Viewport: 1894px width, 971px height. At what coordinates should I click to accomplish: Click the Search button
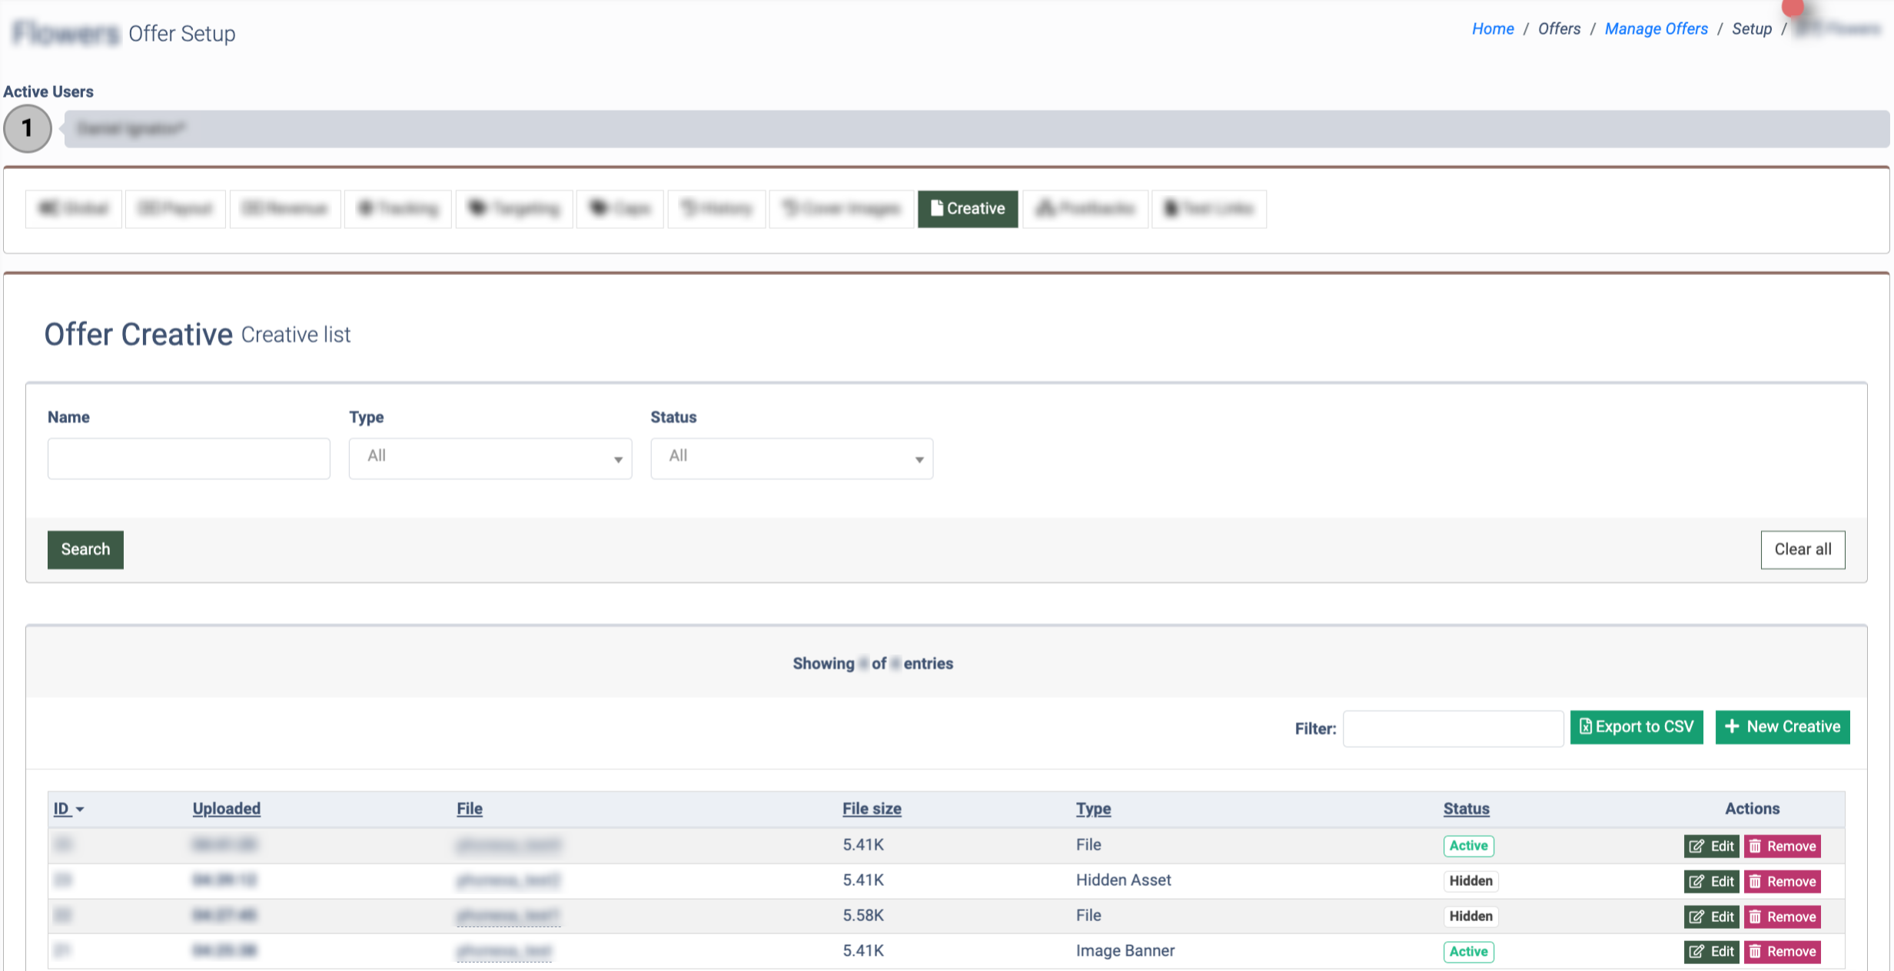(85, 549)
